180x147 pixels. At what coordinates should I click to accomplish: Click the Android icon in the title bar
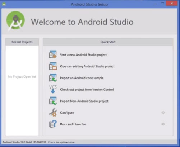point(4,4)
